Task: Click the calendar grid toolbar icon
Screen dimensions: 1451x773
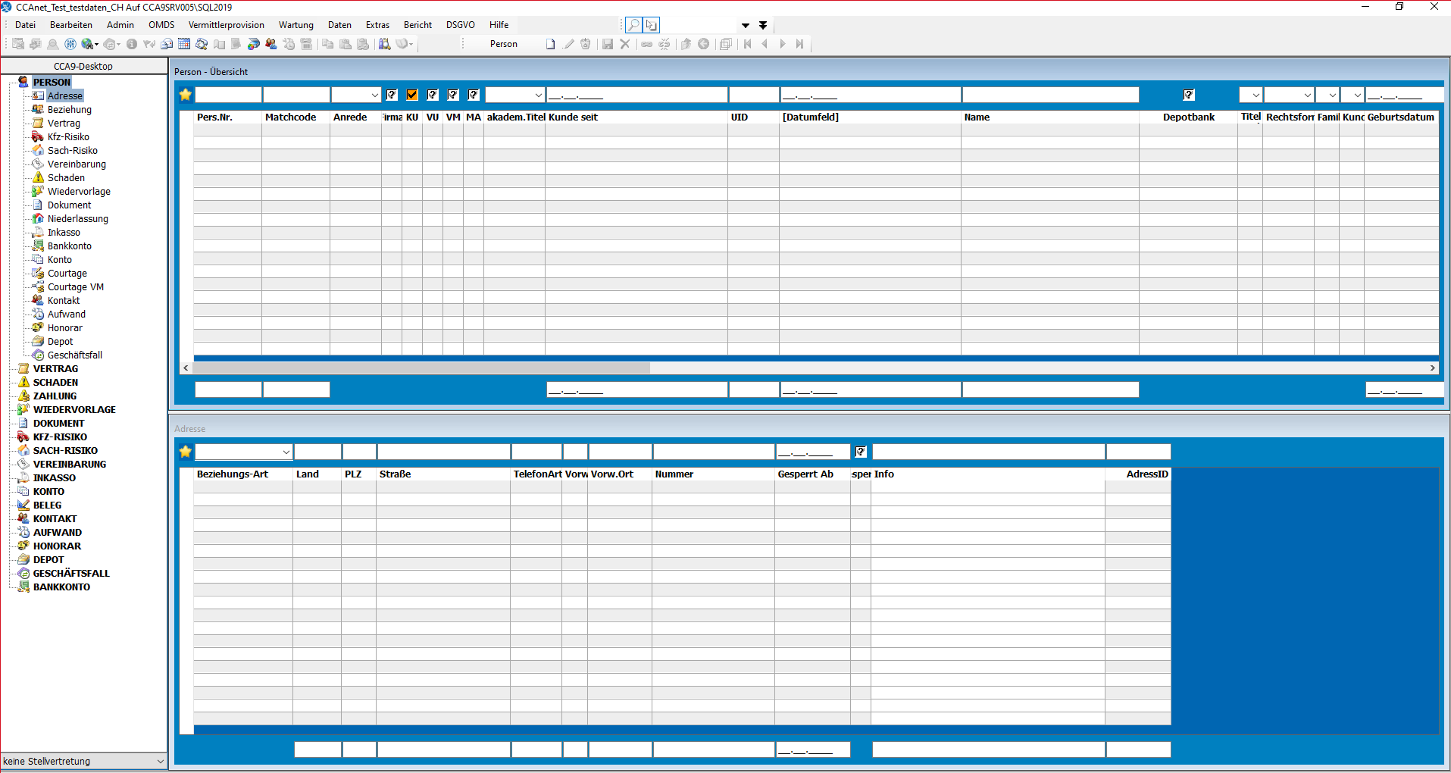Action: tap(184, 44)
